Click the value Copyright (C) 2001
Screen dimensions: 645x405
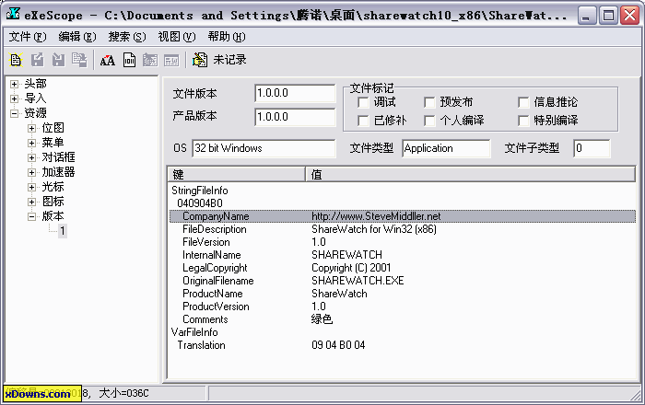pyautogui.click(x=351, y=268)
